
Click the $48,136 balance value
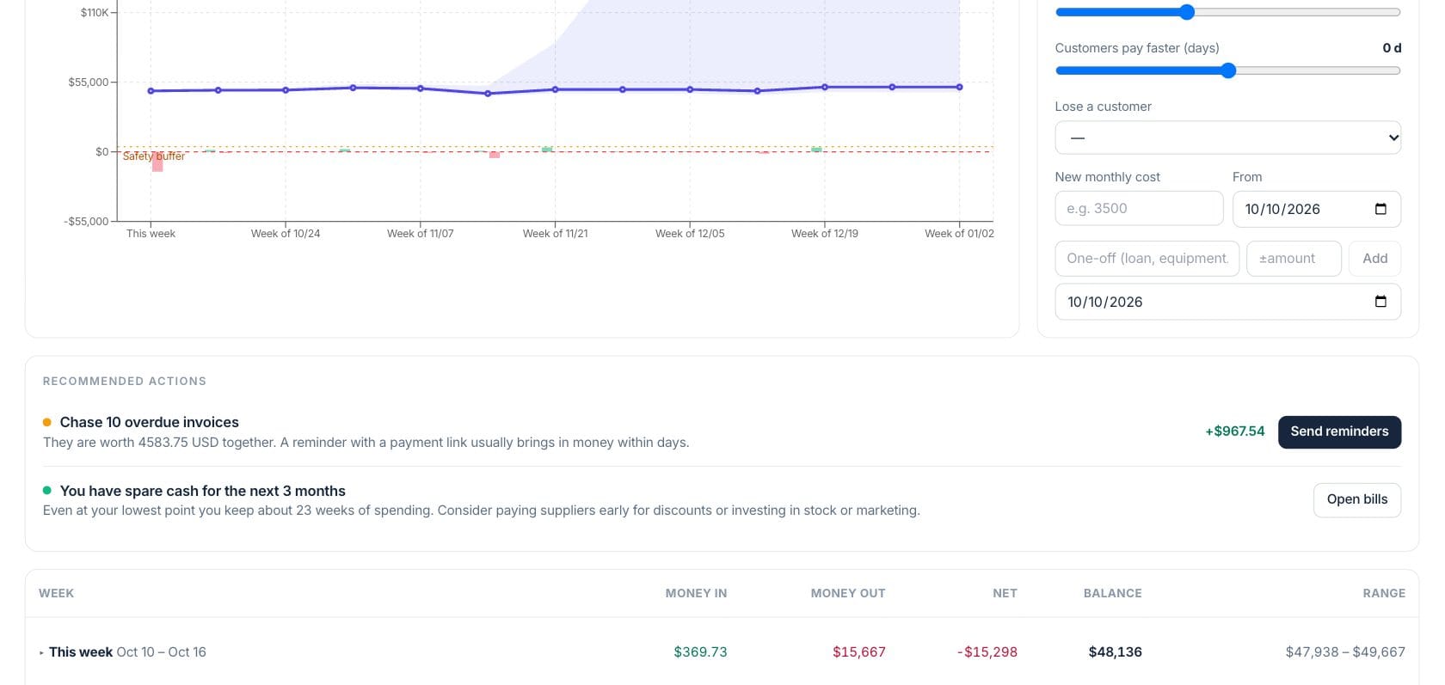pyautogui.click(x=1116, y=652)
